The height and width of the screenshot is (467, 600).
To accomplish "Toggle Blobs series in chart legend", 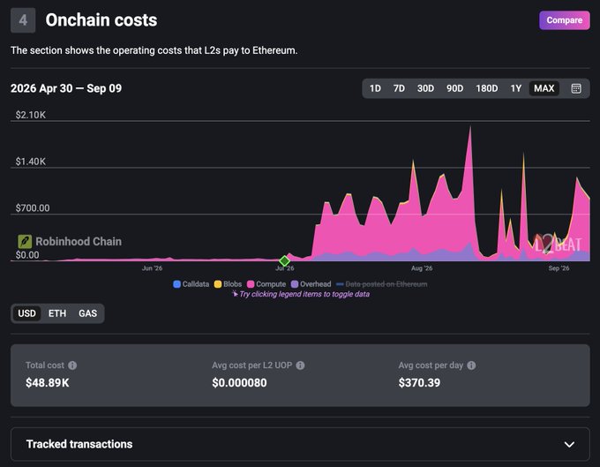I will click(x=228, y=284).
